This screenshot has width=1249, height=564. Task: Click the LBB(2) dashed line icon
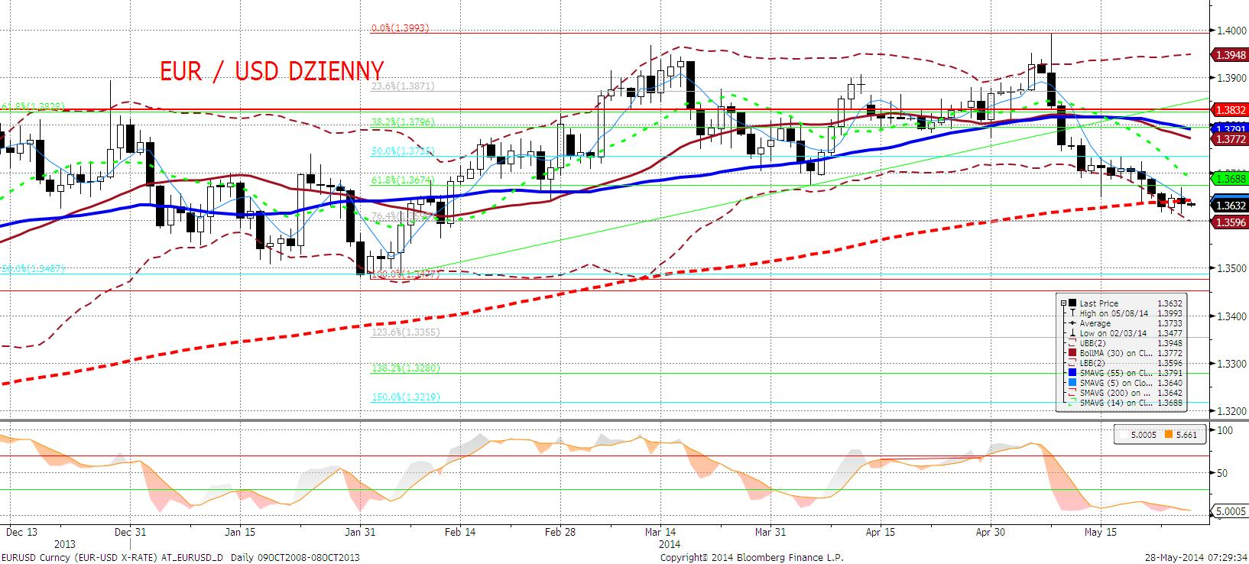pyautogui.click(x=1072, y=363)
